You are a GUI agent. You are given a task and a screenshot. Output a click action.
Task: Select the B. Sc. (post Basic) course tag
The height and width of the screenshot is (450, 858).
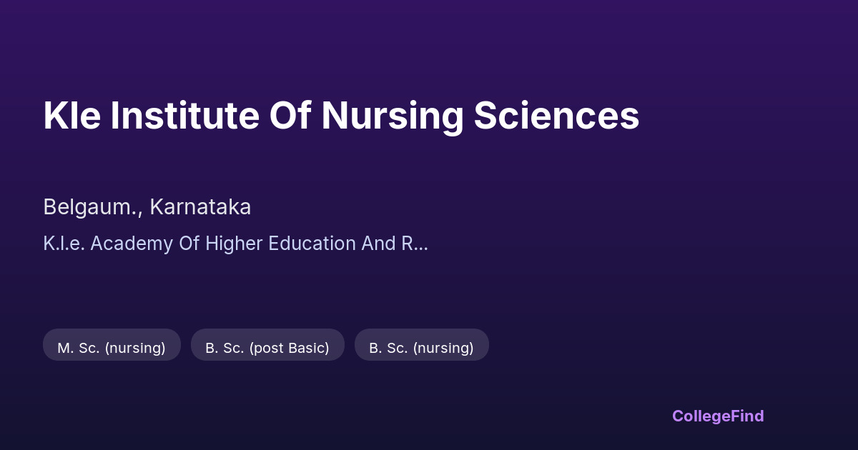267,348
